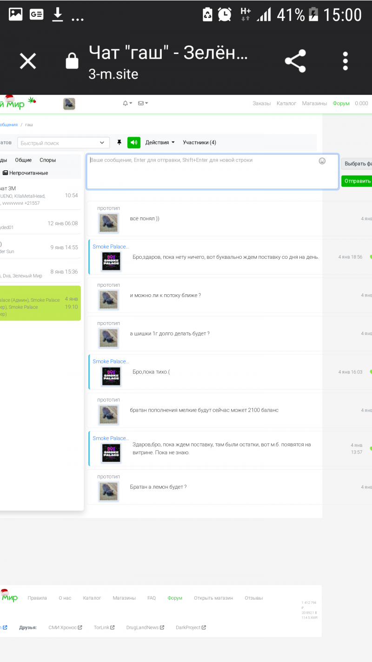Open the Форум link in top navigation
Image resolution: width=372 pixels, height=662 pixels.
click(341, 103)
